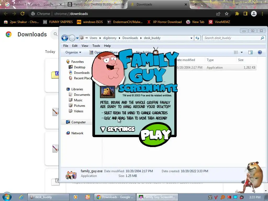Image resolution: width=268 pixels, height=201 pixels.
Task: Click the Explorer forward arrow button
Action: [72, 38]
